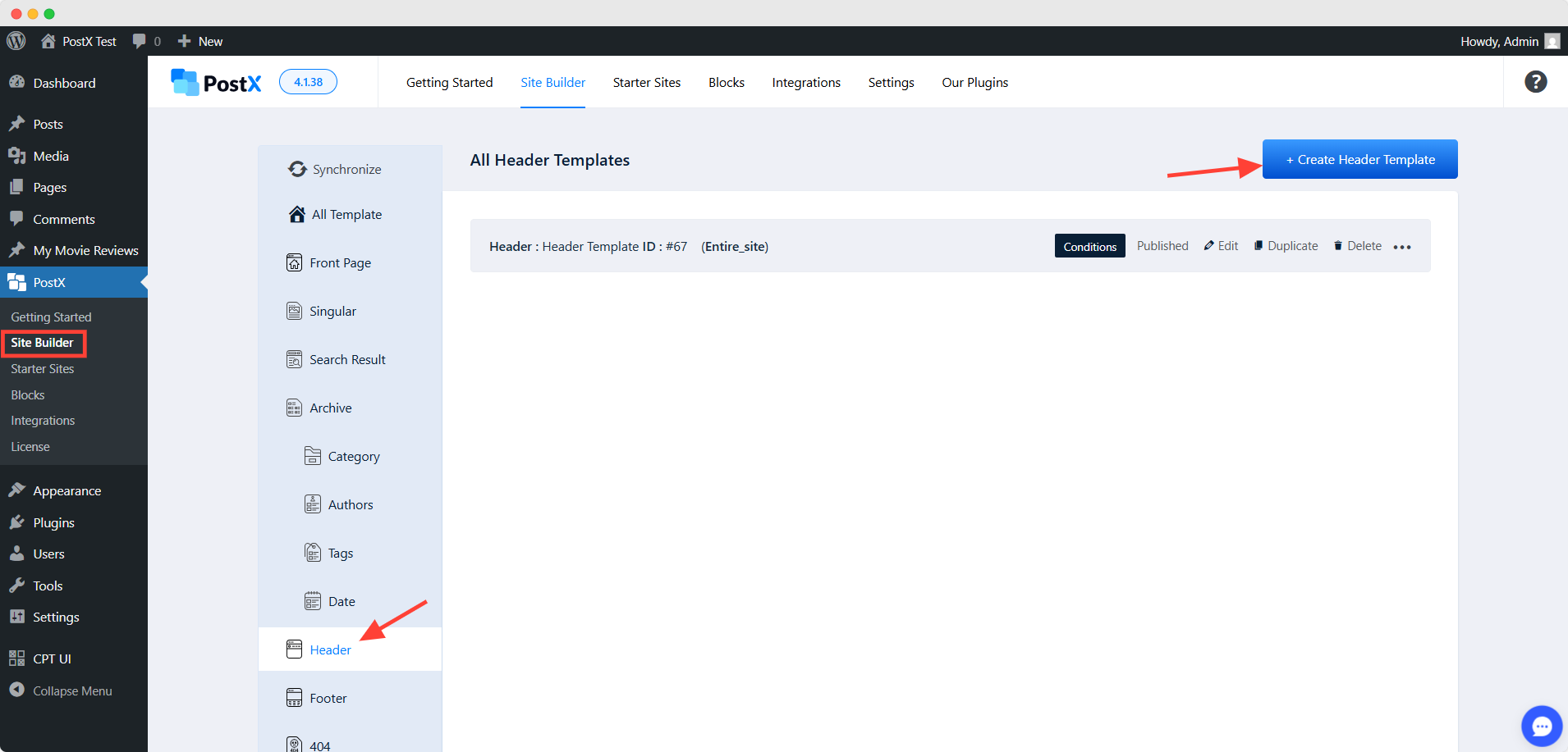Select Footer in the template sidebar

(x=328, y=698)
